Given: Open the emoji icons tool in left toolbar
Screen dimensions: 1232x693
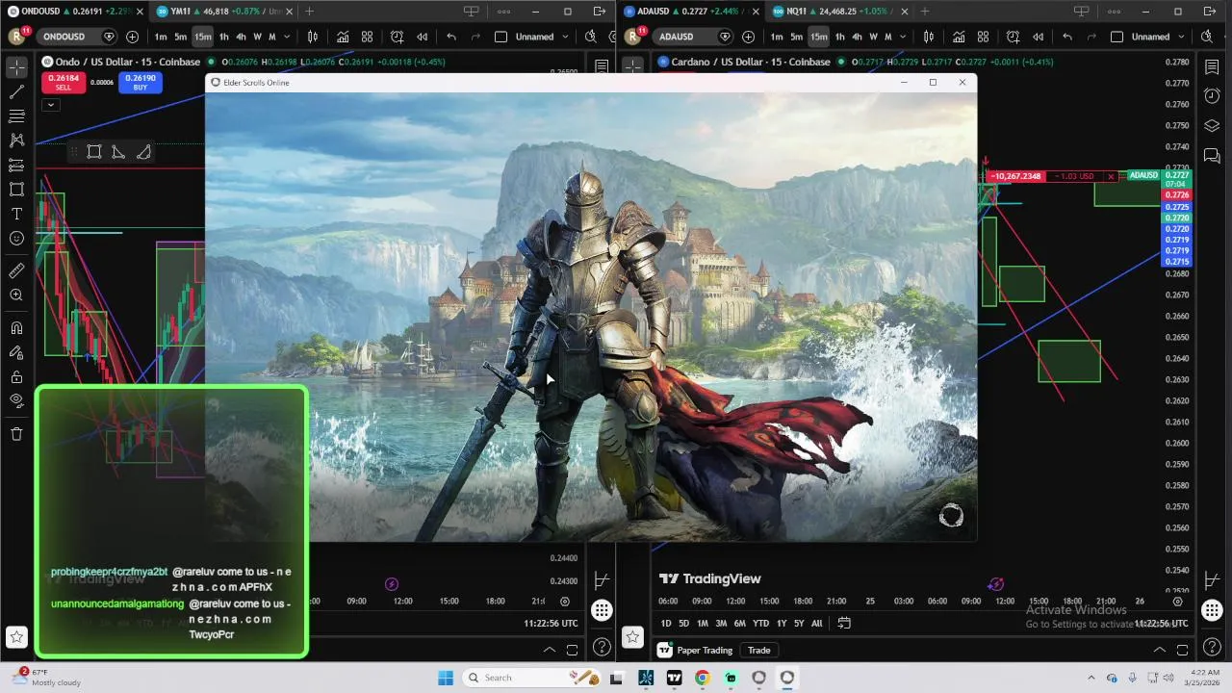Looking at the screenshot, I should [16, 238].
